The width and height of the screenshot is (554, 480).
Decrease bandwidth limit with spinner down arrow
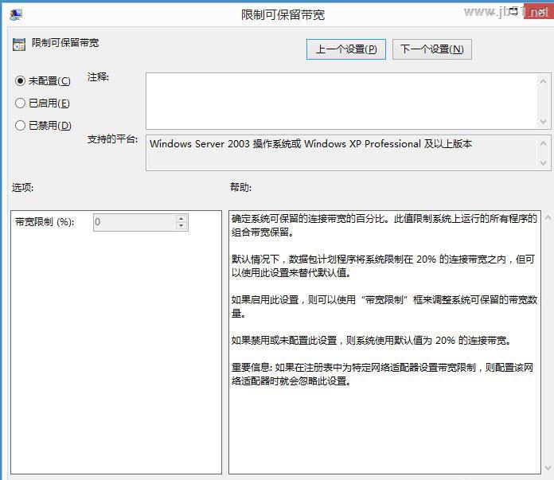[x=181, y=225]
